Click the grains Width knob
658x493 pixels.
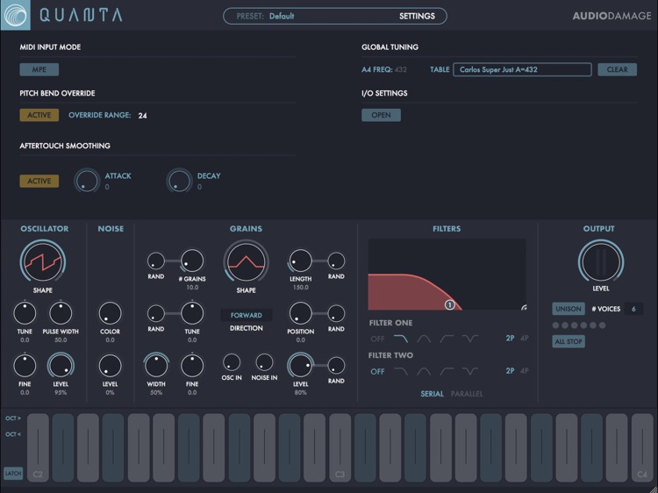click(156, 366)
